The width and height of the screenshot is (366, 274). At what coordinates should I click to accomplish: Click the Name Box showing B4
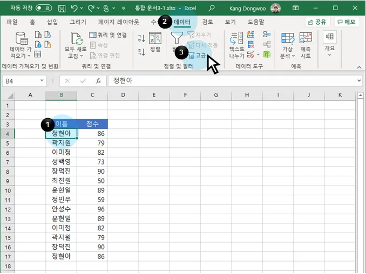pyautogui.click(x=21, y=81)
